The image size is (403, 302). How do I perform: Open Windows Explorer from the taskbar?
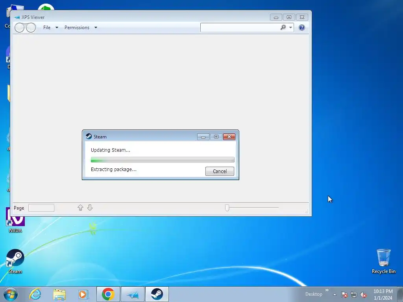click(x=59, y=294)
